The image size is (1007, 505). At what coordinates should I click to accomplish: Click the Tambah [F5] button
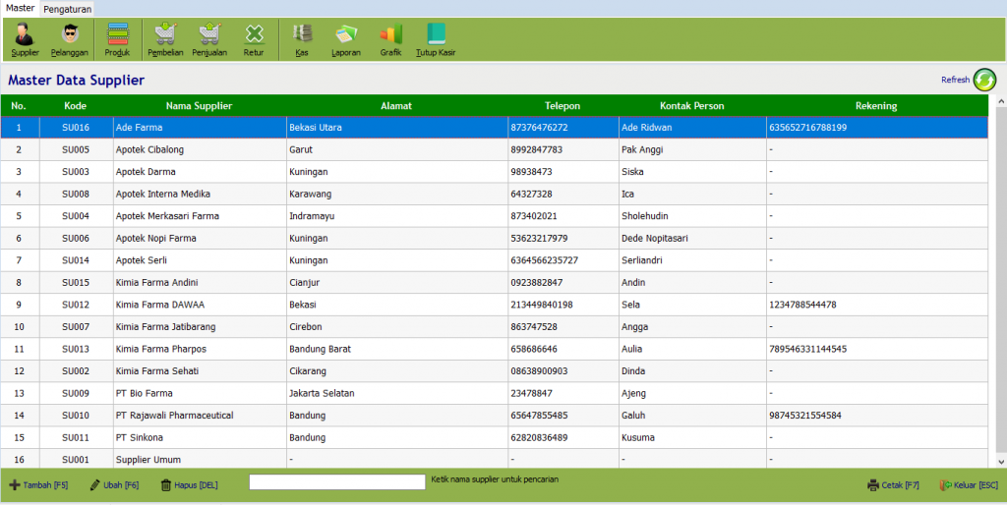[x=39, y=485]
